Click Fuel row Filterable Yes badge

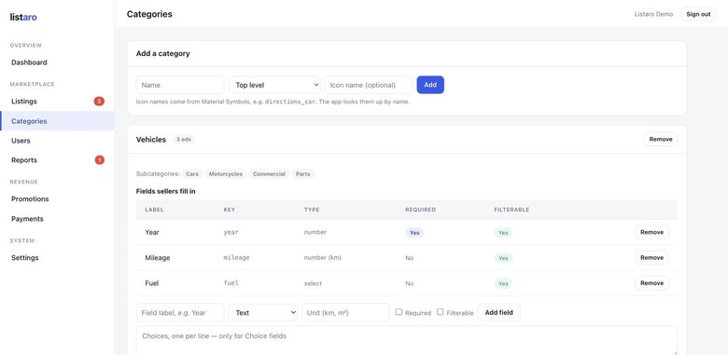pyautogui.click(x=503, y=283)
